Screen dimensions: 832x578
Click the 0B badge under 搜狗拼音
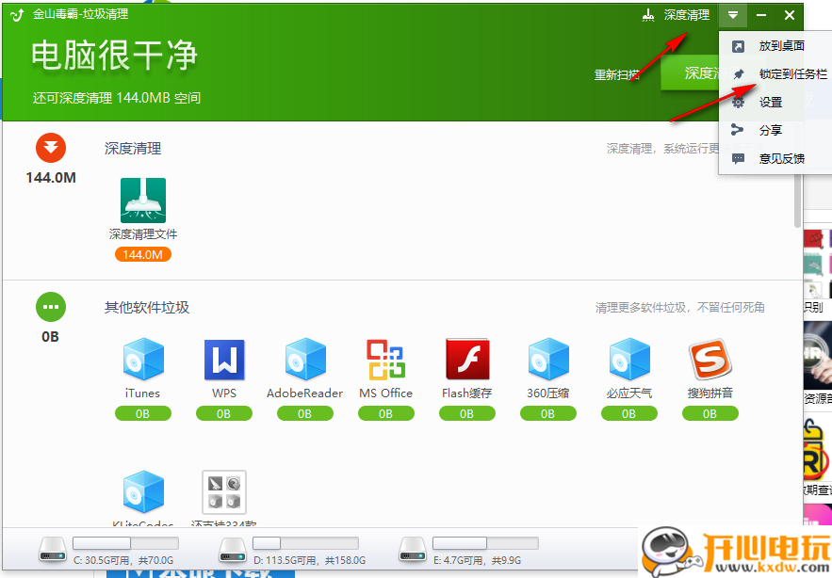710,413
